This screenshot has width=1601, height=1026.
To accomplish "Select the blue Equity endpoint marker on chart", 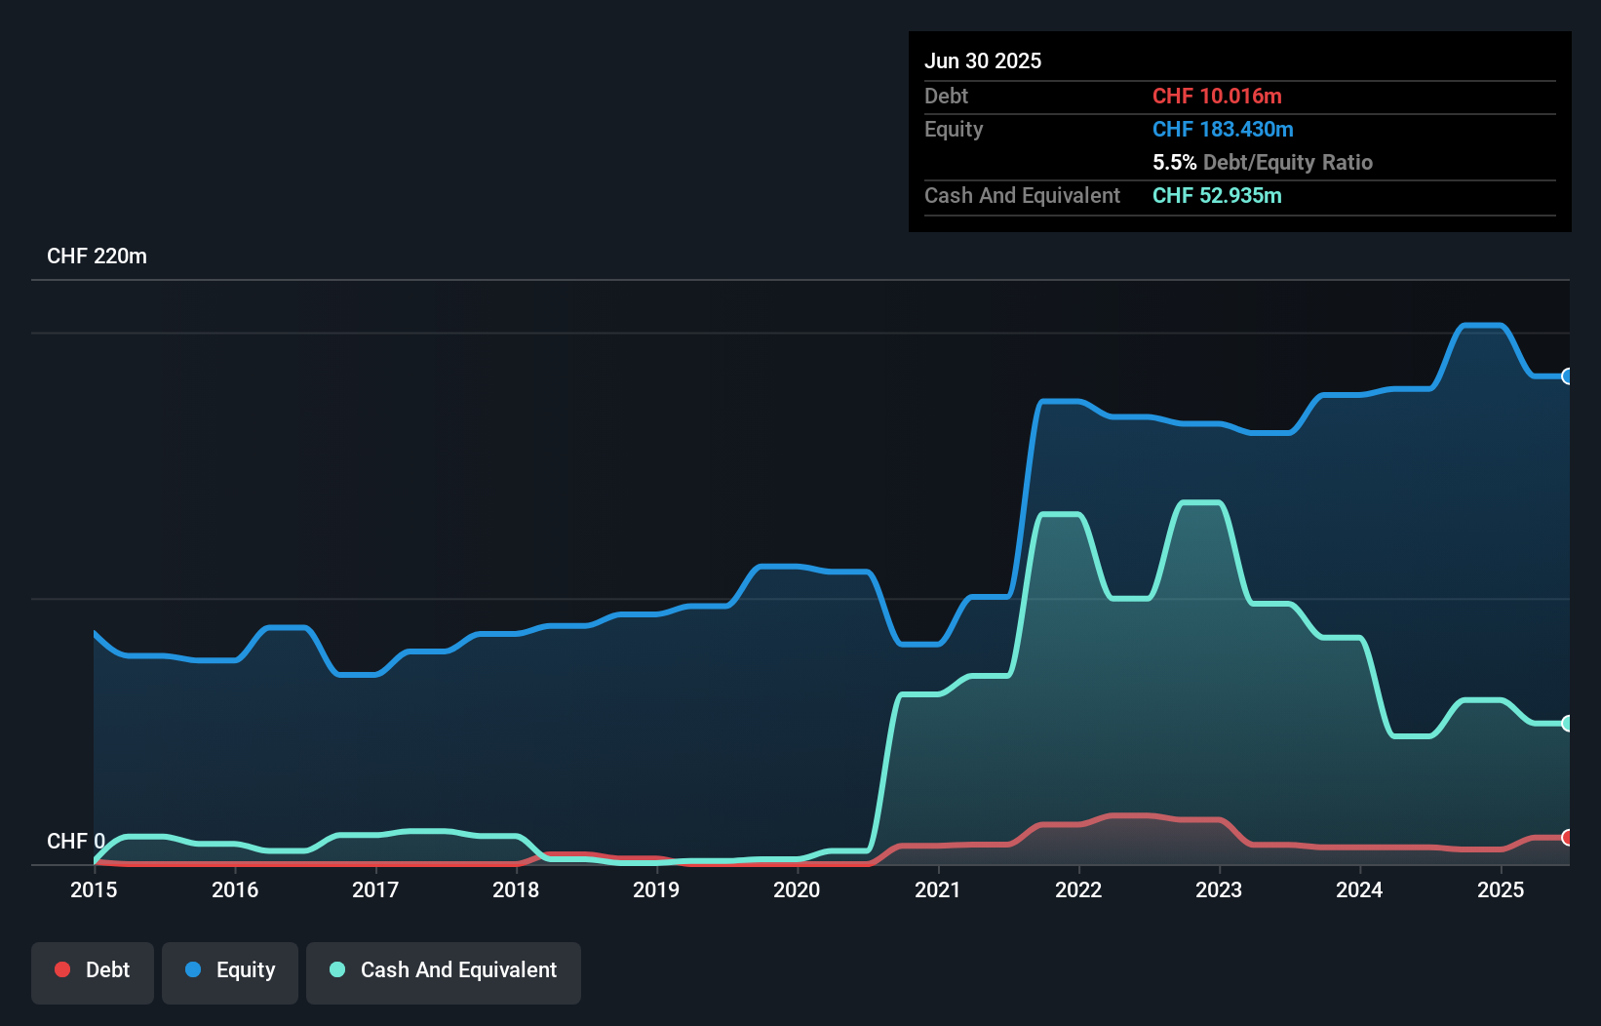I will tap(1567, 376).
